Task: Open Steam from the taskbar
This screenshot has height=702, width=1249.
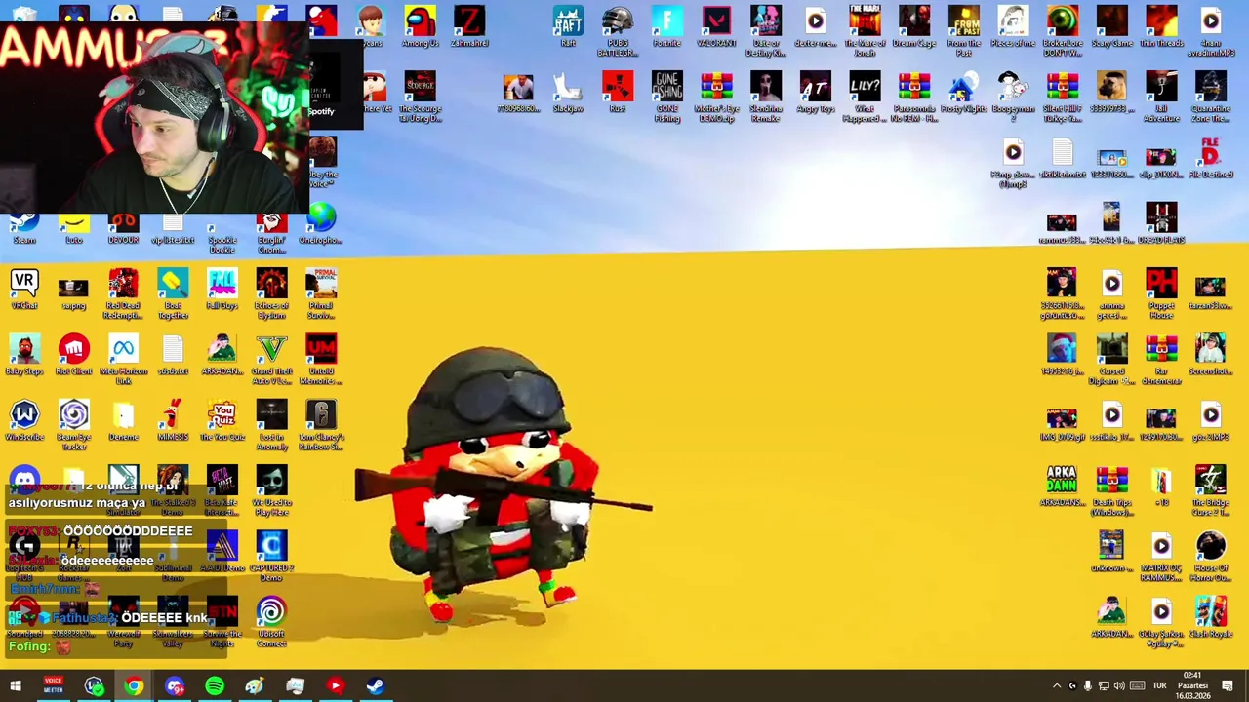Action: (x=375, y=686)
